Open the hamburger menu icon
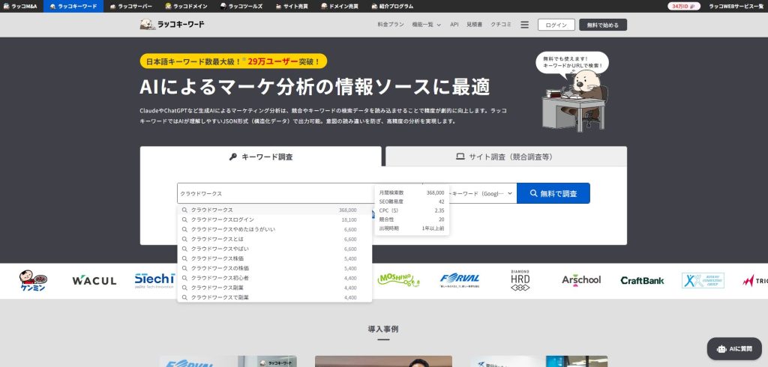The width and height of the screenshot is (768, 367). [x=524, y=25]
